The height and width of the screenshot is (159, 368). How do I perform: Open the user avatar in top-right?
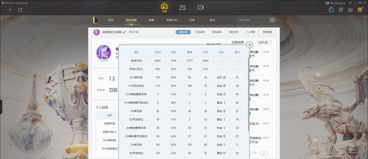point(331,10)
